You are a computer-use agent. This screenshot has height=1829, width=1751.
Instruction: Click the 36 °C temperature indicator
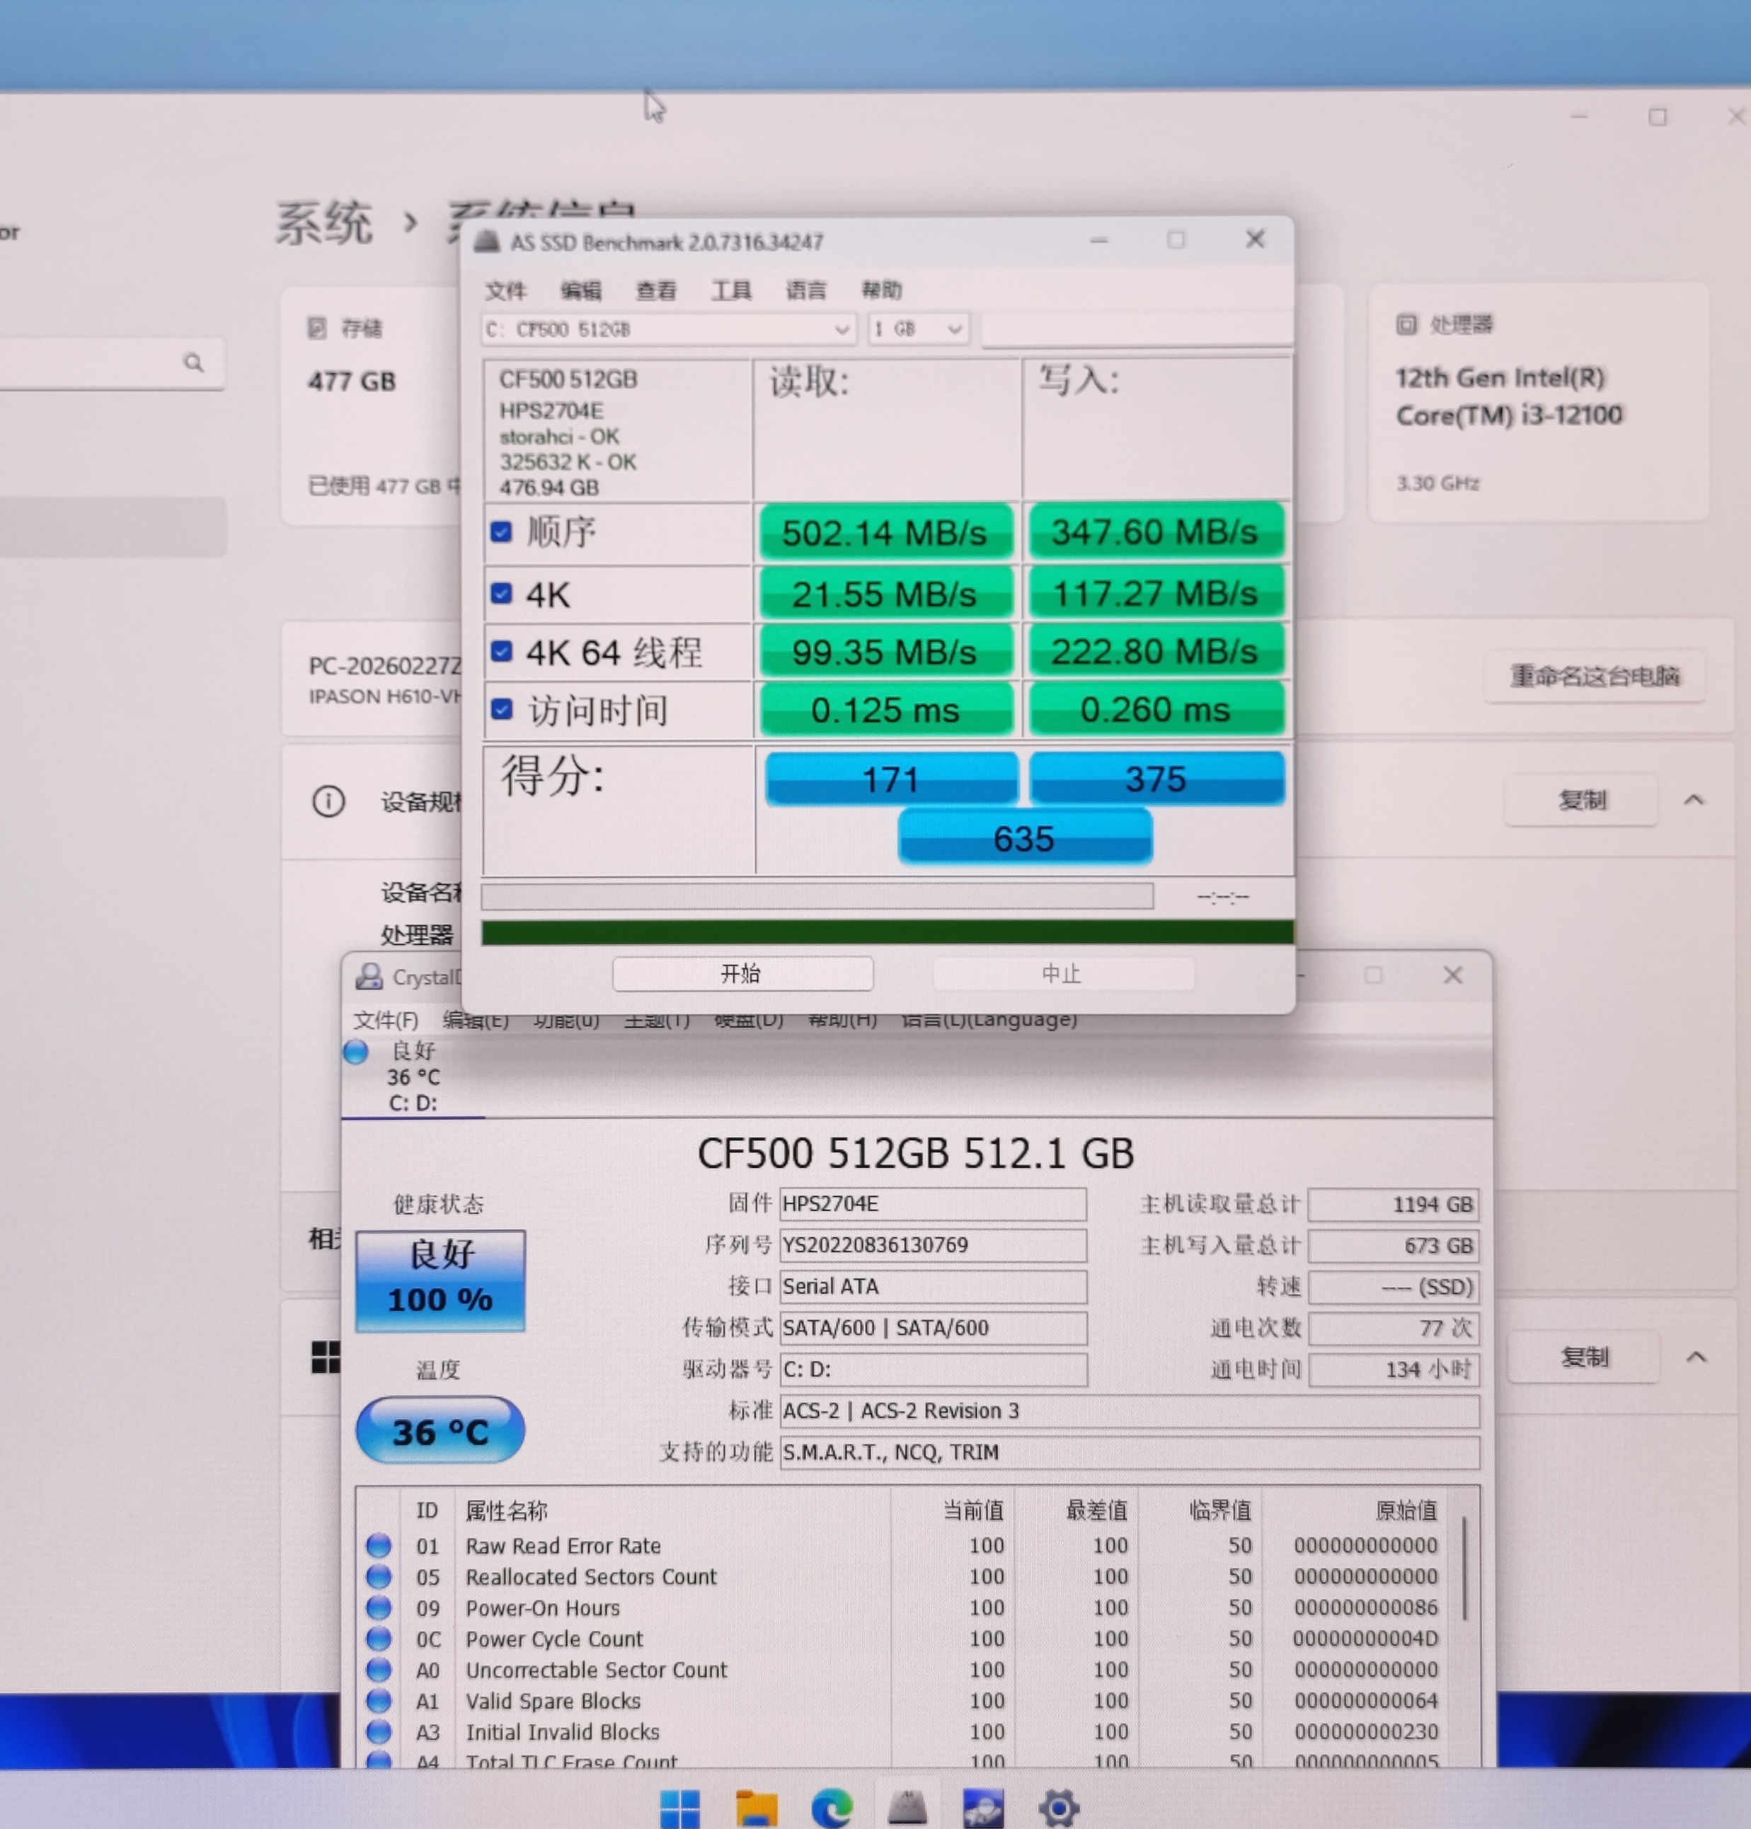440,1430
